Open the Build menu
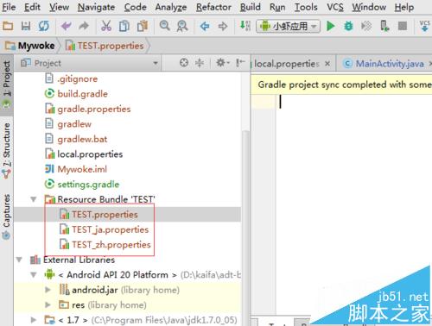The width and height of the screenshot is (432, 326). point(251,7)
